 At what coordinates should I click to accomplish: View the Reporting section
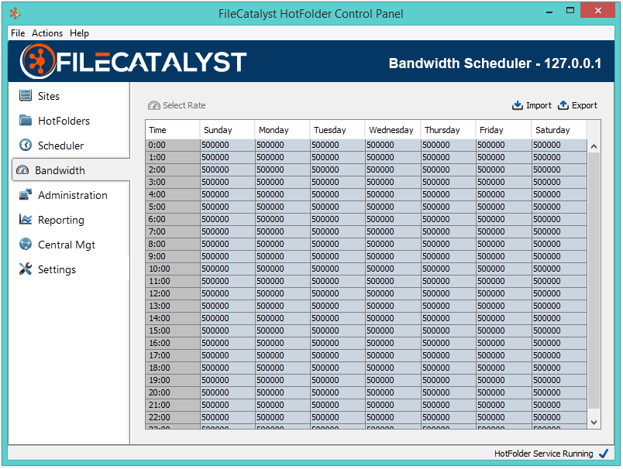click(60, 220)
